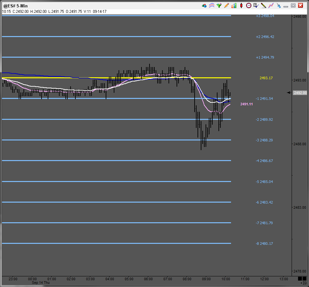Click the -6 2483.42 level label
Viewport: 309px width, 287px height.
[265, 203]
